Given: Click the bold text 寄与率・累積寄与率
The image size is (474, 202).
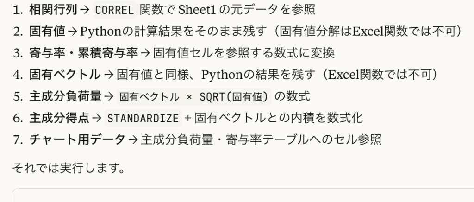Looking at the screenshot, I should [83, 53].
